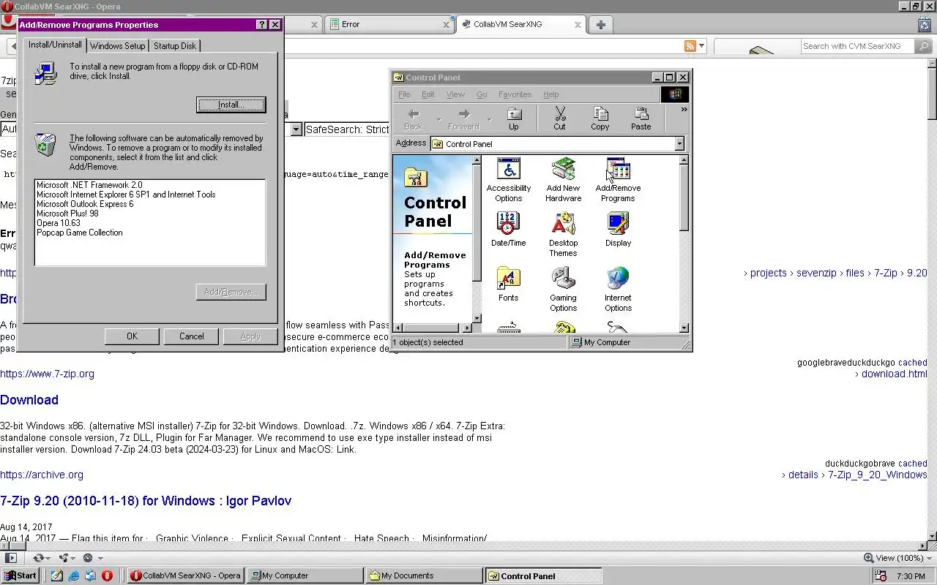Open the dropdown left of SafeSearch
The height and width of the screenshot is (585, 937).
click(296, 129)
